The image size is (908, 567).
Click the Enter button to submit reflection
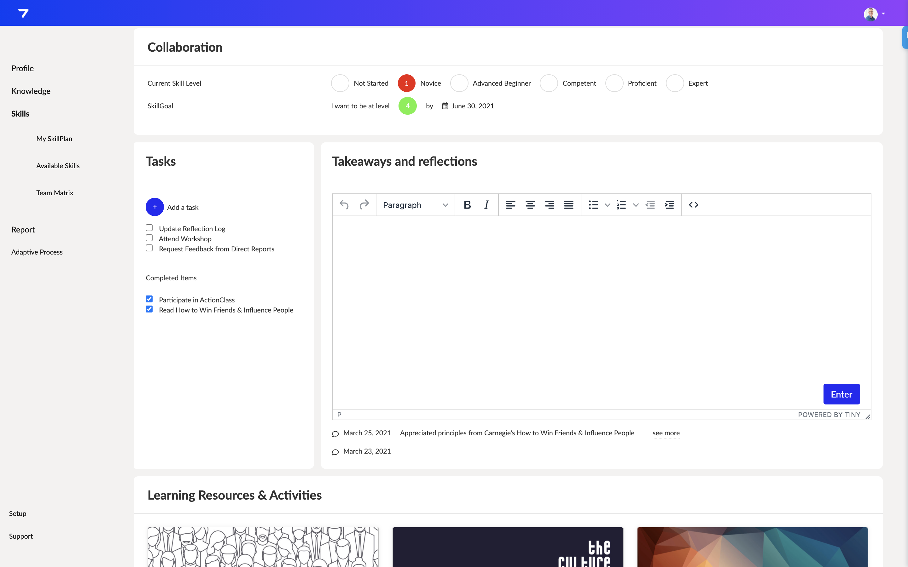tap(841, 394)
